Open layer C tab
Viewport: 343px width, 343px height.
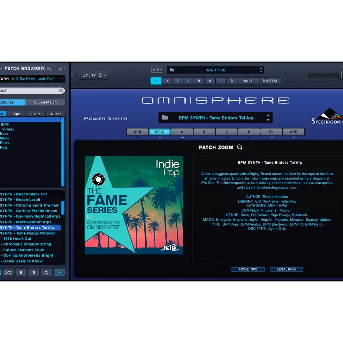pyautogui.click(x=227, y=132)
